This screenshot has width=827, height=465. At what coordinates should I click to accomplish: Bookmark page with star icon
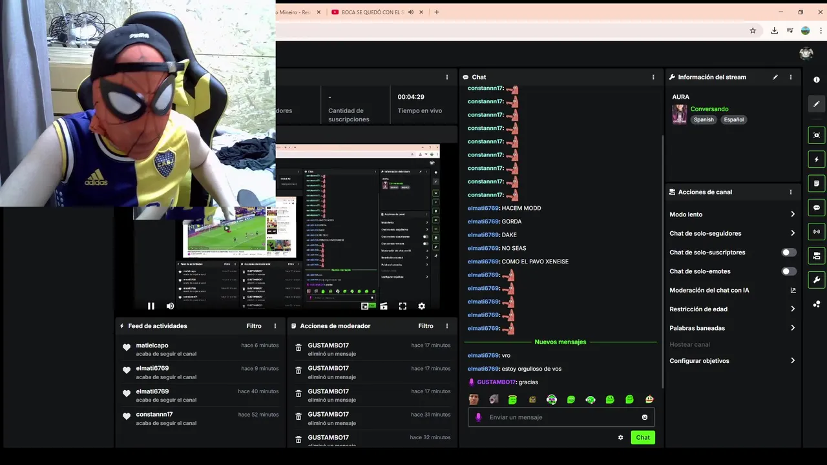coord(753,30)
